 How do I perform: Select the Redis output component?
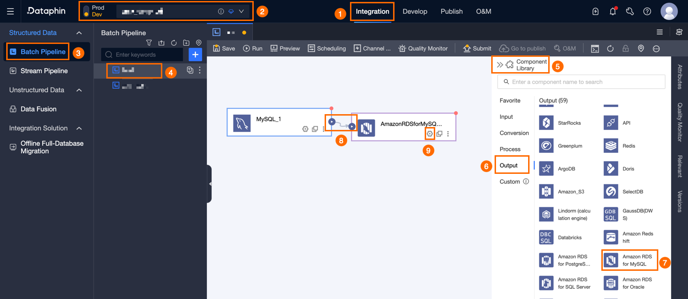[620, 146]
